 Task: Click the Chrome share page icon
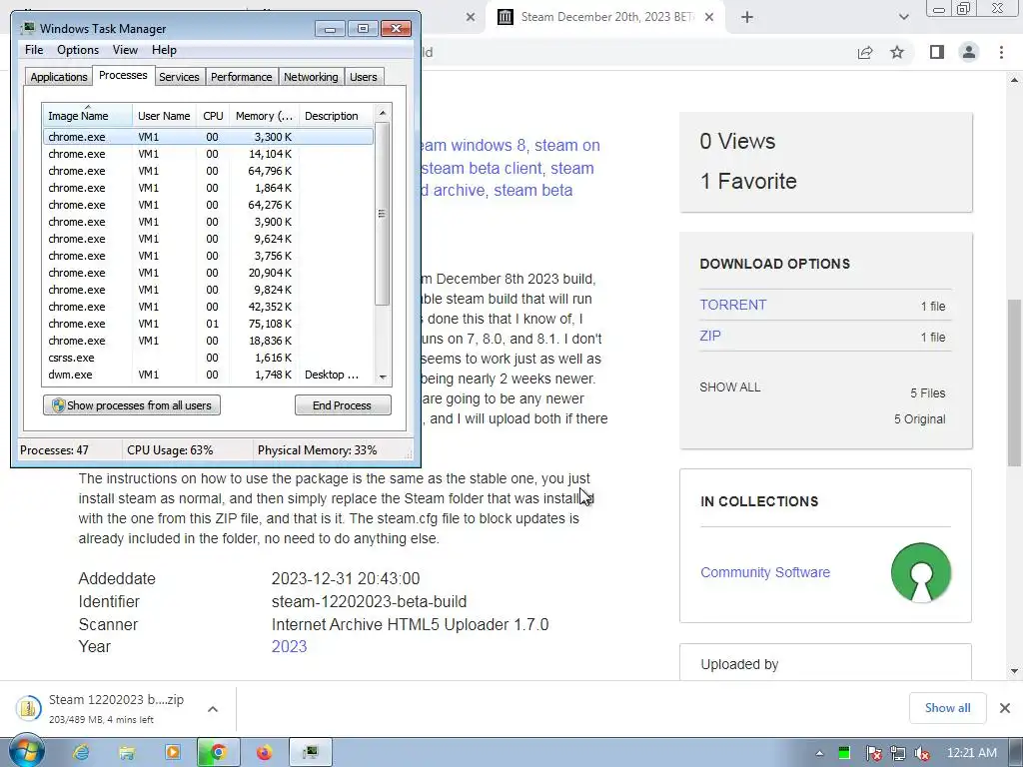coord(865,52)
